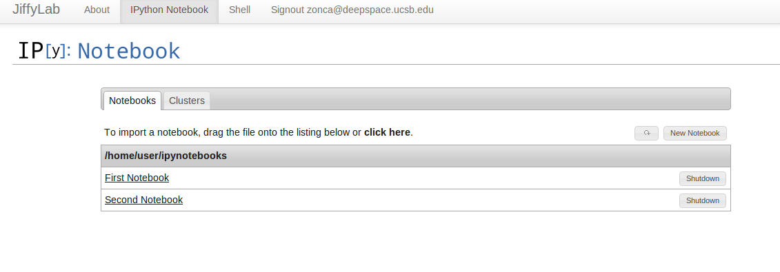Refresh the notebook list with the reload icon
This screenshot has width=780, height=272.
click(x=646, y=133)
